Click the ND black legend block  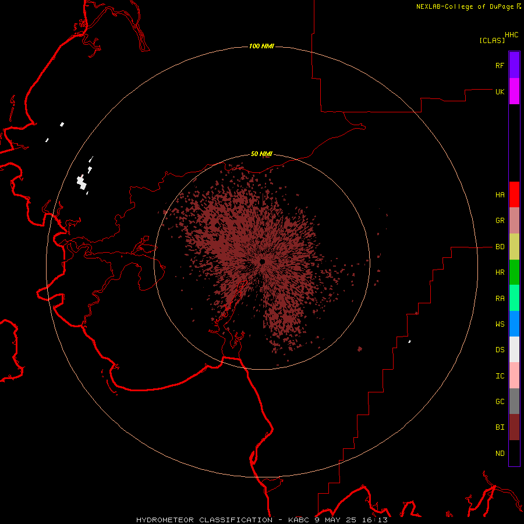tap(514, 453)
